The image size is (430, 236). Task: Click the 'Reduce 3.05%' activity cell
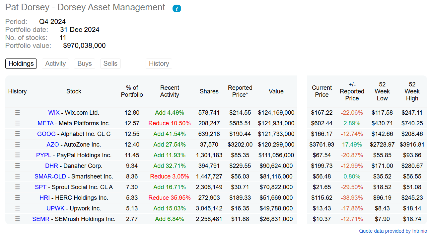[170, 177]
